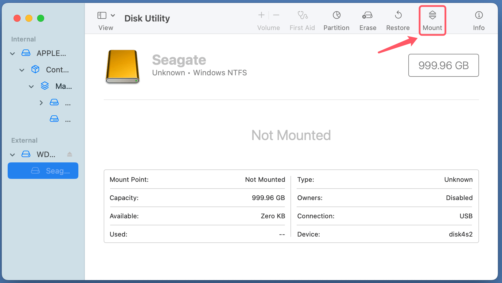Collapse the APPLE internal disk tree
The width and height of the screenshot is (502, 283).
[x=12, y=54]
